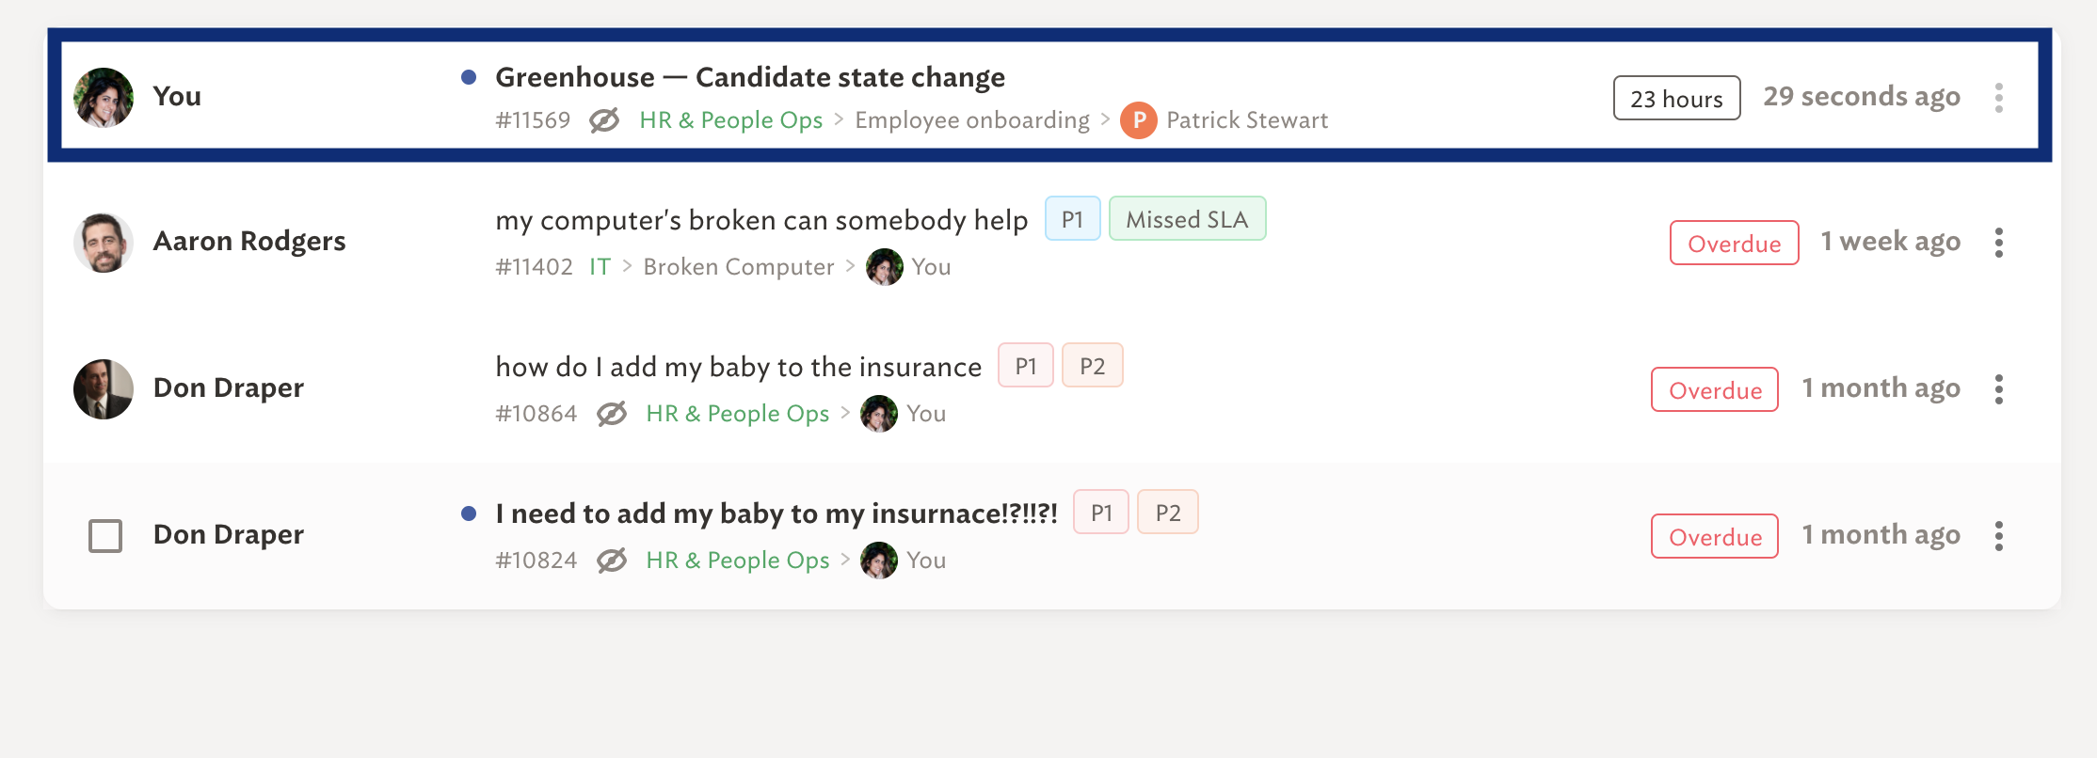
Task: Click the crossed-eye icon on ticket #10824
Action: [x=612, y=561]
